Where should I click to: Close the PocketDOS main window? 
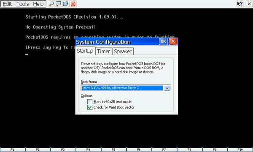249,4
